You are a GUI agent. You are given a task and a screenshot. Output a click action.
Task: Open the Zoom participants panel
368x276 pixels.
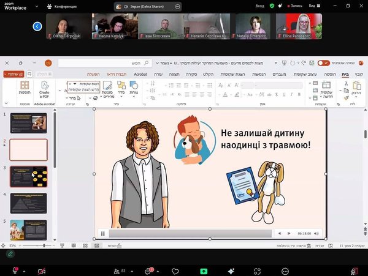click(117, 270)
